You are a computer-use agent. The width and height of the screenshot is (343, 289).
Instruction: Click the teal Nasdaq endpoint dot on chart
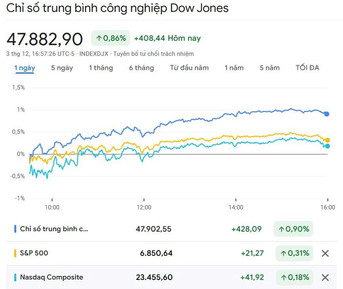coord(328,146)
